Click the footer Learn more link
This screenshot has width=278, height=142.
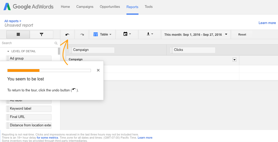point(145,138)
